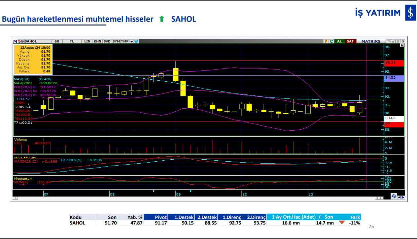Open the 60-minute period selector
The height and width of the screenshot is (239, 417).
pyautogui.click(x=56, y=41)
